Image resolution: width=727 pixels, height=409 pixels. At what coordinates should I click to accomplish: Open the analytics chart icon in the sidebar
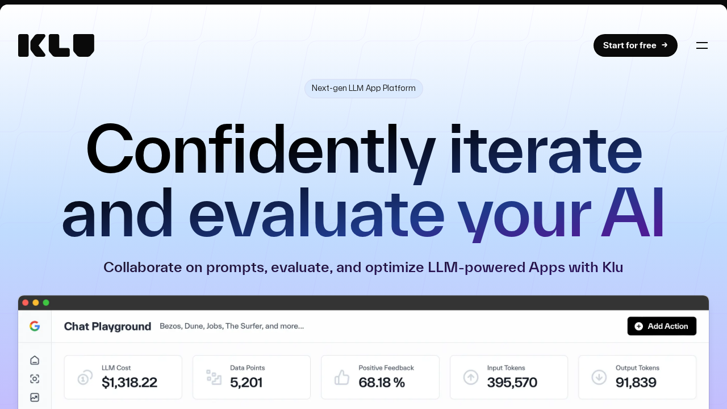[x=35, y=398]
